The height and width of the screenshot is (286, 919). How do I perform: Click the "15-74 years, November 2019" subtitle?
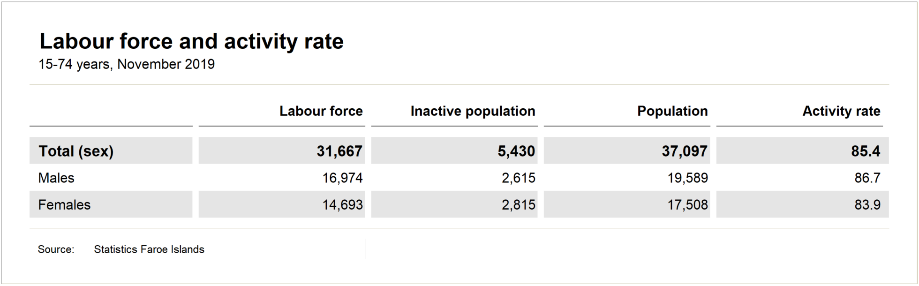127,64
